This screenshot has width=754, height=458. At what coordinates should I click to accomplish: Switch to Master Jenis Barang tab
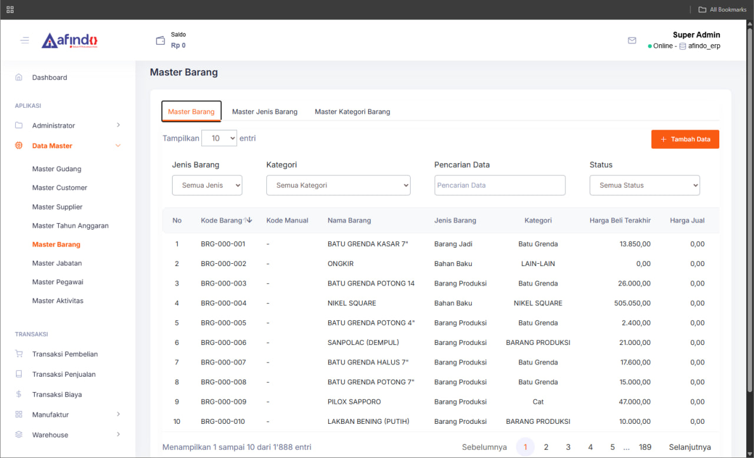(x=264, y=111)
